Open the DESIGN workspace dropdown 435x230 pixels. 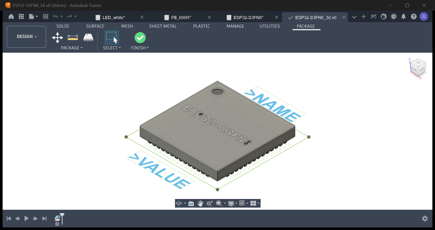point(26,37)
